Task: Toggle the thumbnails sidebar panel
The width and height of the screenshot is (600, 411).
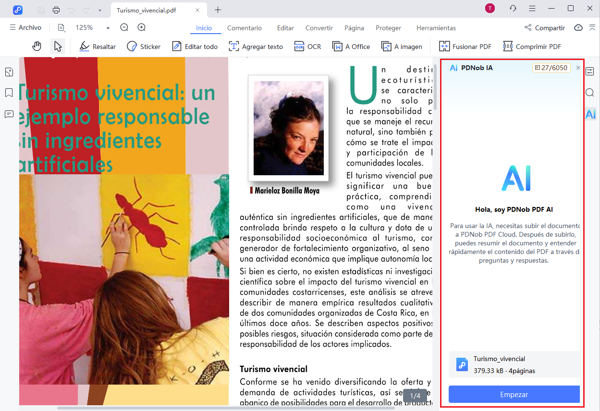Action: coord(9,73)
